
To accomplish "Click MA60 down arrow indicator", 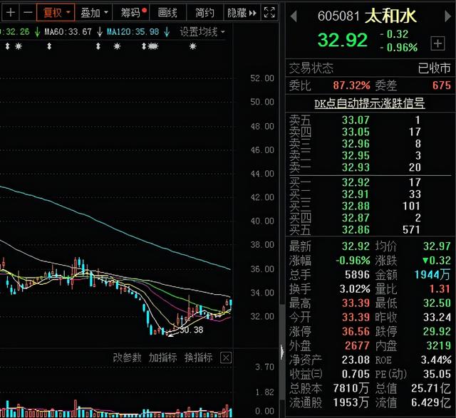I will (100, 32).
